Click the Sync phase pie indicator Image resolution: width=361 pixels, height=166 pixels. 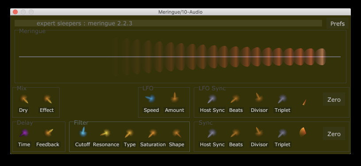tap(303, 132)
